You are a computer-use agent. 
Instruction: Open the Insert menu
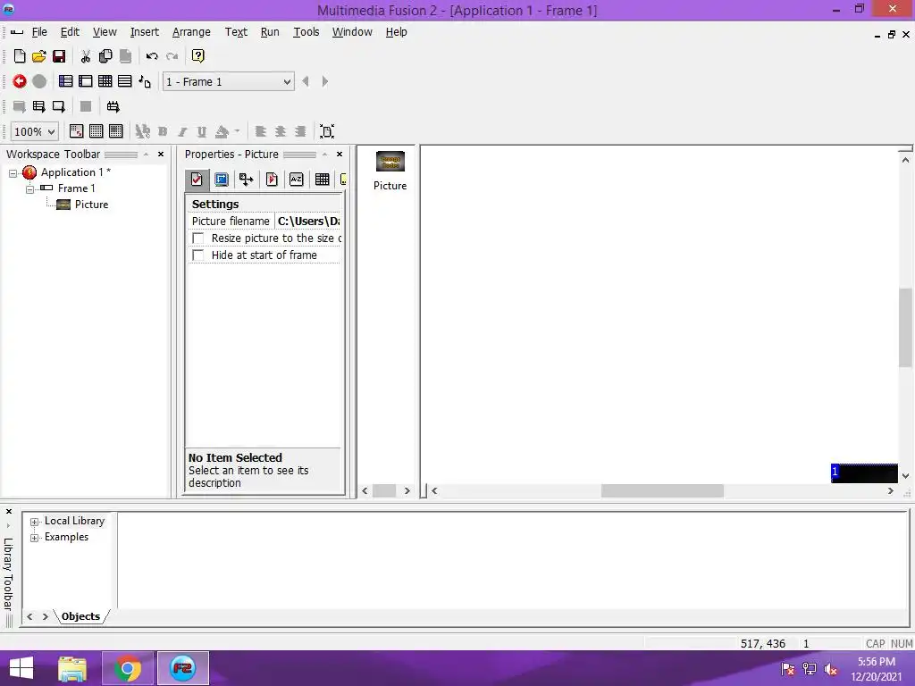(144, 32)
